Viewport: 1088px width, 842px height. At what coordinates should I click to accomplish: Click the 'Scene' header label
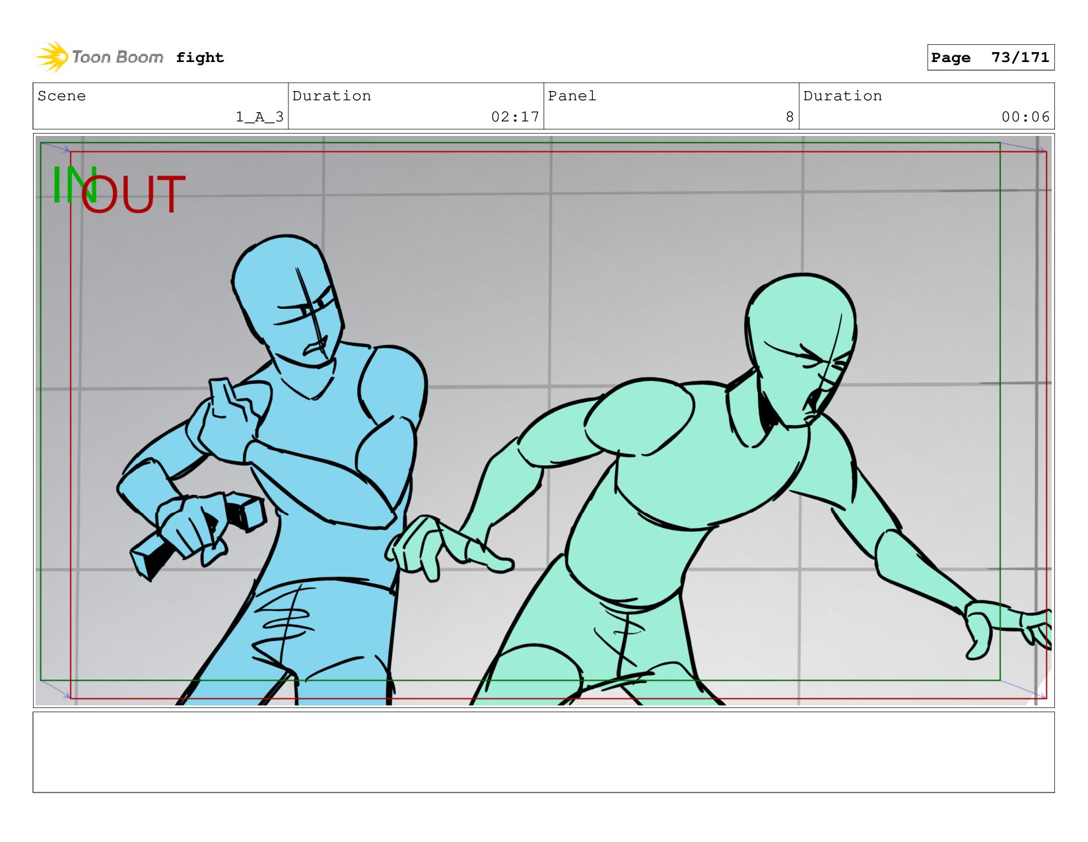pos(61,96)
